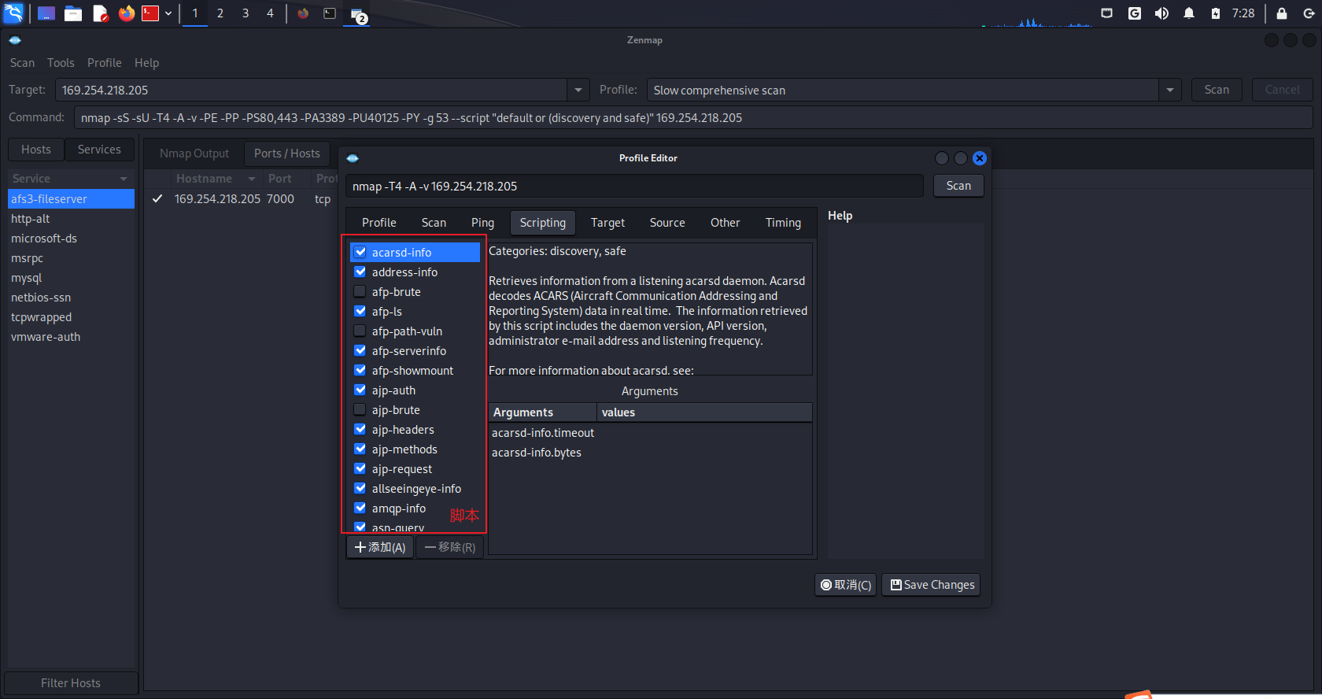Viewport: 1322px width, 699px height.
Task: Switch to the Hosts list button
Action: coord(36,150)
